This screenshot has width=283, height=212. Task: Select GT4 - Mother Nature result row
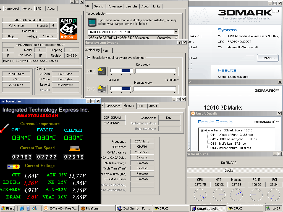point(230,148)
